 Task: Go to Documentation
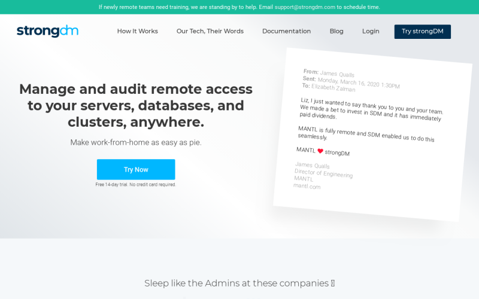click(x=287, y=31)
